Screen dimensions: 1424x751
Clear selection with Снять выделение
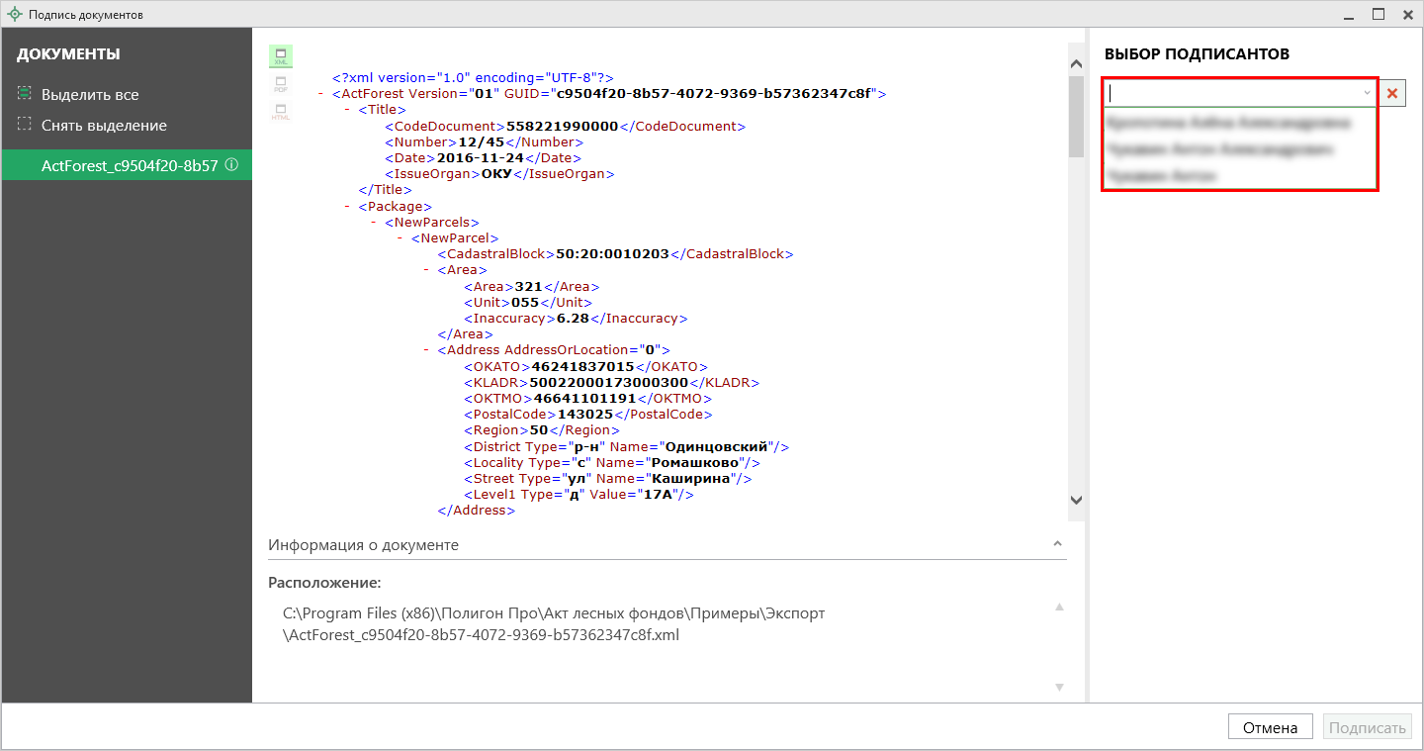point(103,126)
